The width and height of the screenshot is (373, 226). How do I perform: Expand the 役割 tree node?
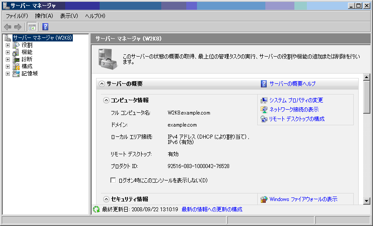click(8, 45)
